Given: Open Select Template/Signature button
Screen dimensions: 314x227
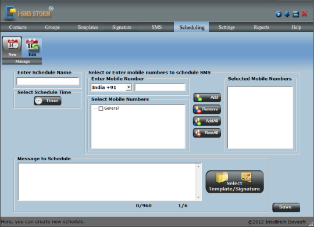Looking at the screenshot, I should click(234, 182).
